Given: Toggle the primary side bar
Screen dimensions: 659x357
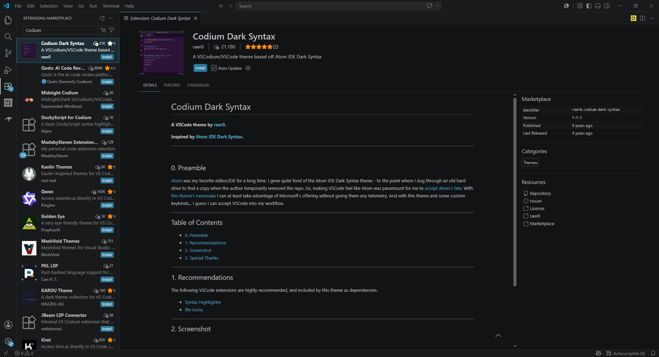Looking at the screenshot, I should [589, 6].
